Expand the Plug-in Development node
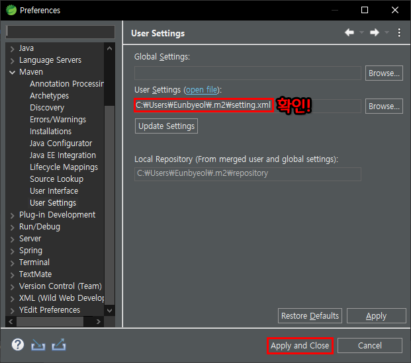Image resolution: width=411 pixels, height=363 pixels. click(x=12, y=216)
